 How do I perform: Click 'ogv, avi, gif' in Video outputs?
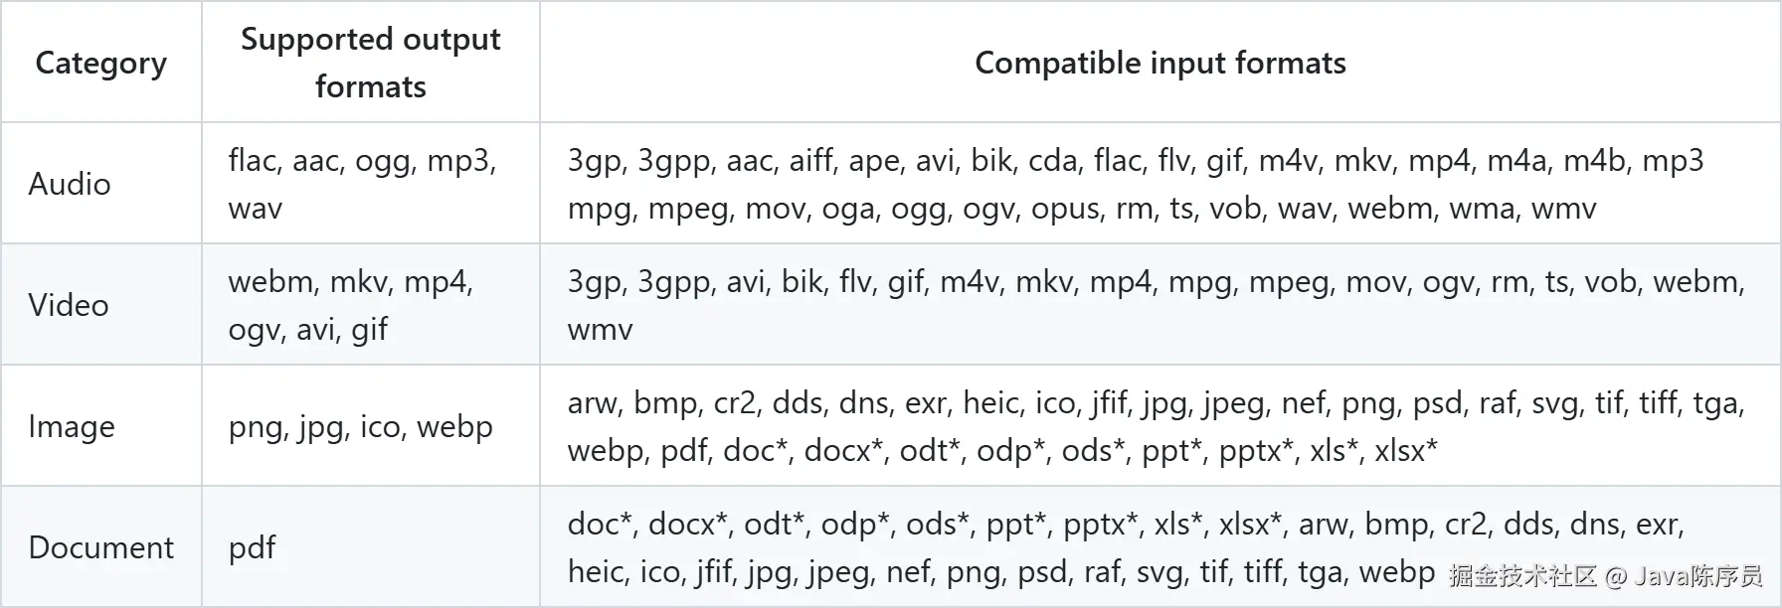pos(307,330)
